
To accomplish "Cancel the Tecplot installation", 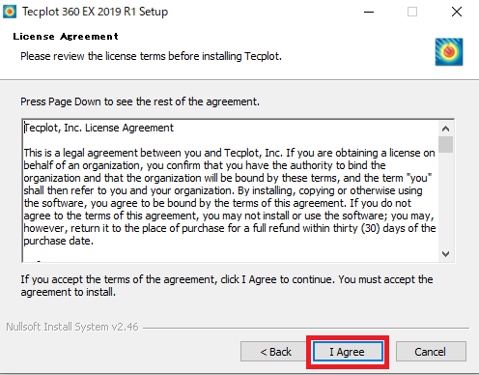I will pos(431,352).
